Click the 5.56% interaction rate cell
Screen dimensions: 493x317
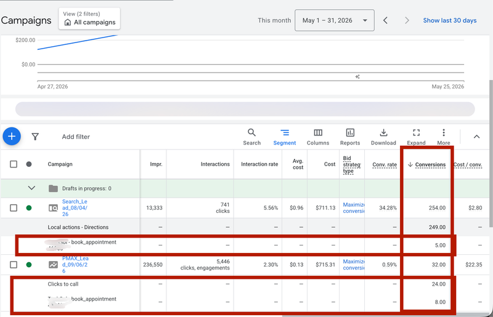pos(271,207)
